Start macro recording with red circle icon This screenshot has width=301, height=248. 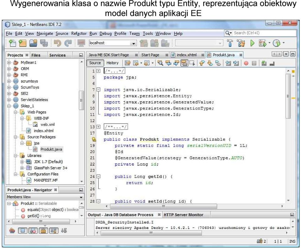coord(246,63)
